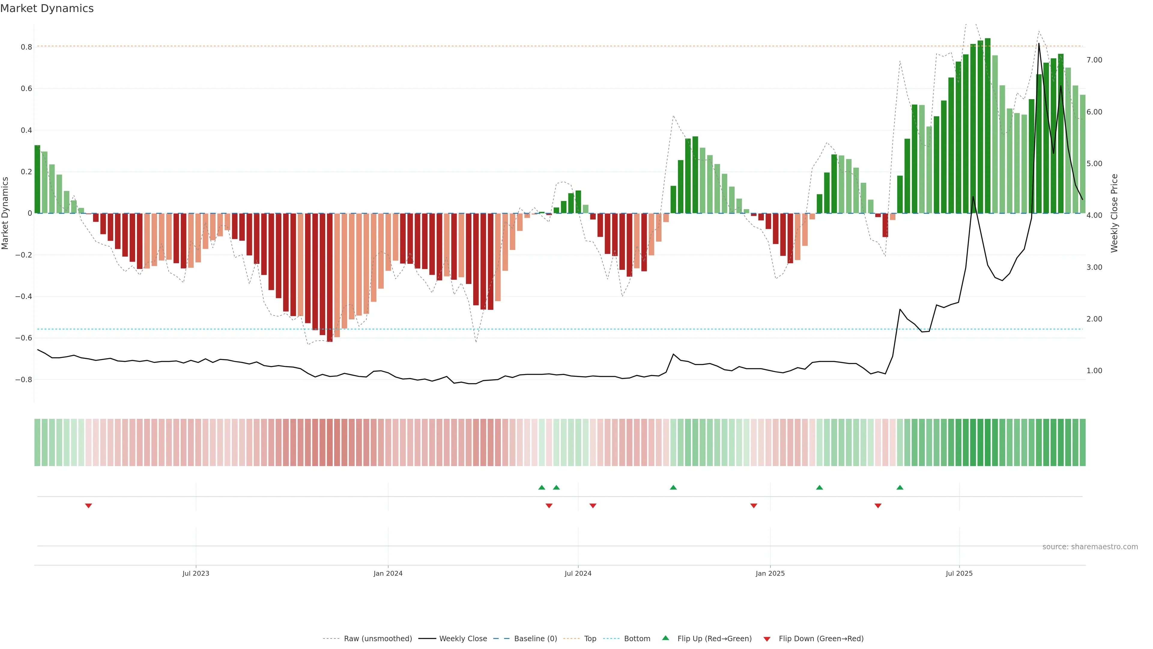Screen dimensions: 1153x649
Task: Click the Weekly Close Price axis title
Action: tap(1114, 213)
